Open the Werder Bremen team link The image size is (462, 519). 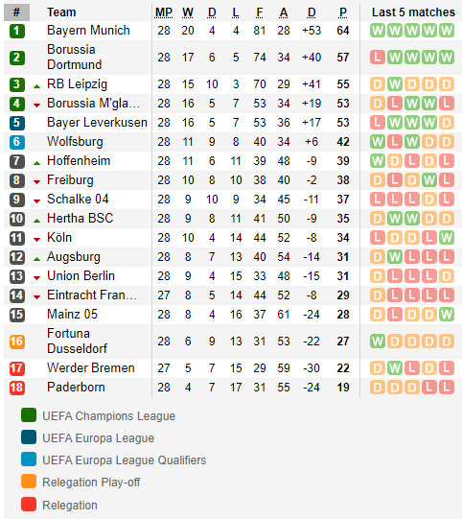[x=91, y=368]
